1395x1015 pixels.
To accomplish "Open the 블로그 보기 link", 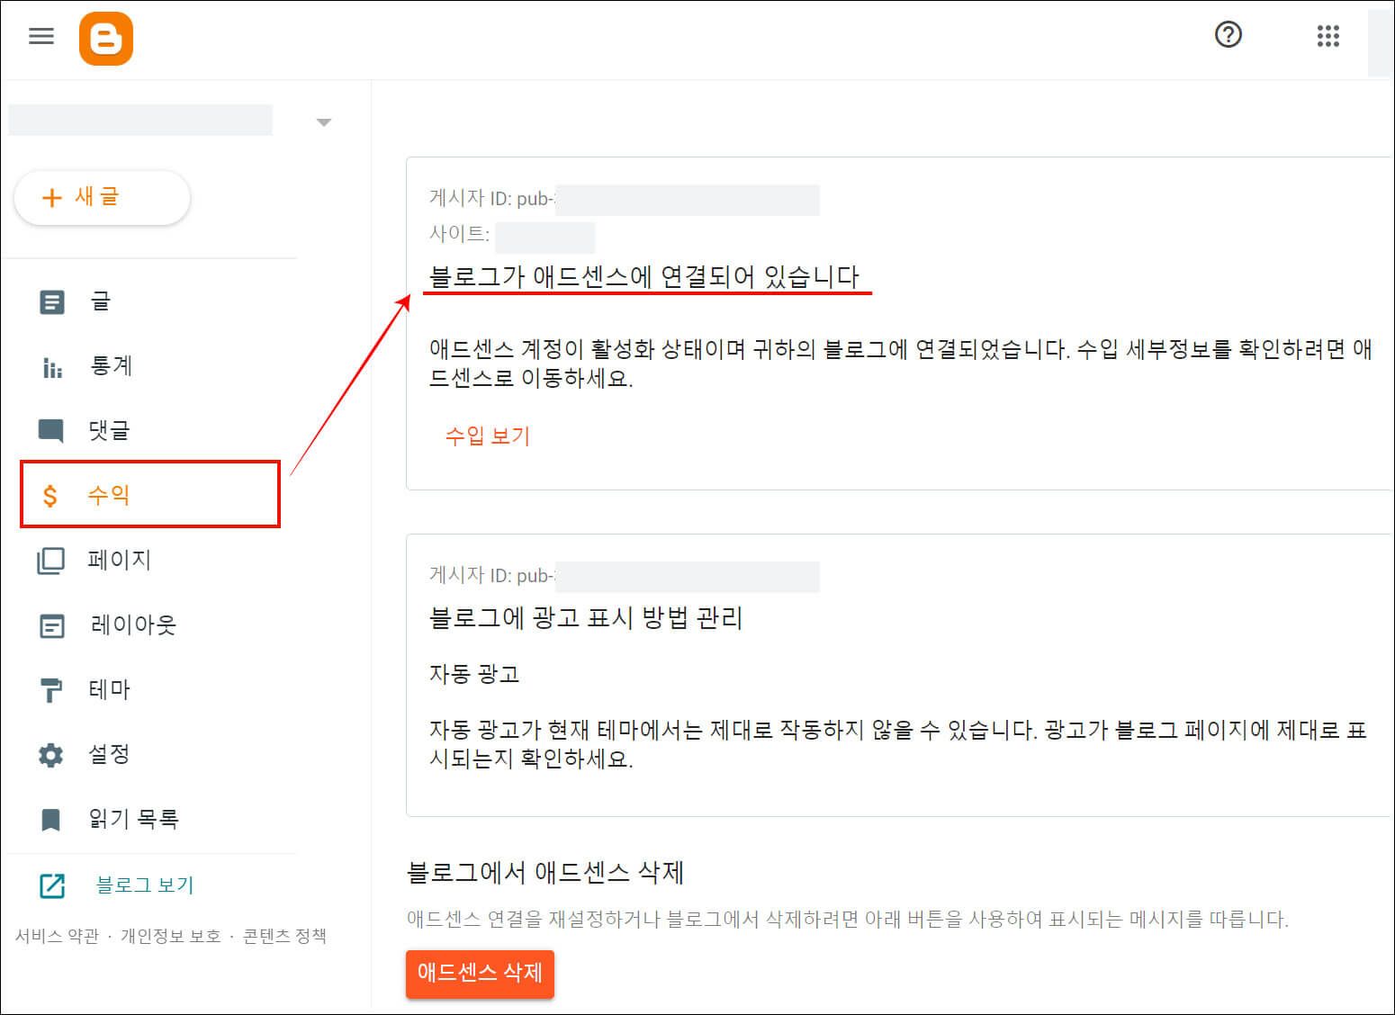I will (x=145, y=885).
